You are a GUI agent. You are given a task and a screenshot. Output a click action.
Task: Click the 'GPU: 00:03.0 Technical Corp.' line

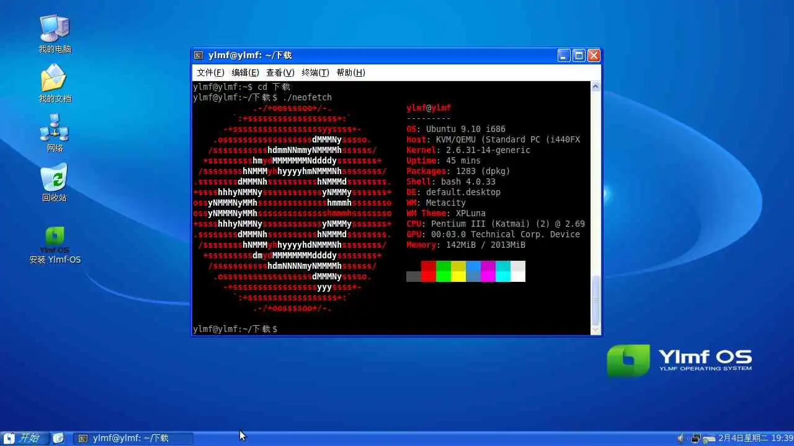point(493,234)
